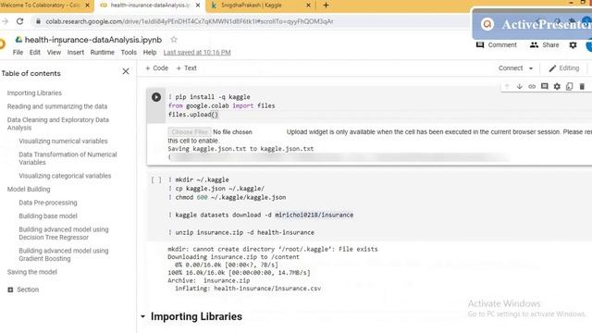This screenshot has width=592, height=333.
Task: Delete cell trash icon
Action: coord(582,86)
